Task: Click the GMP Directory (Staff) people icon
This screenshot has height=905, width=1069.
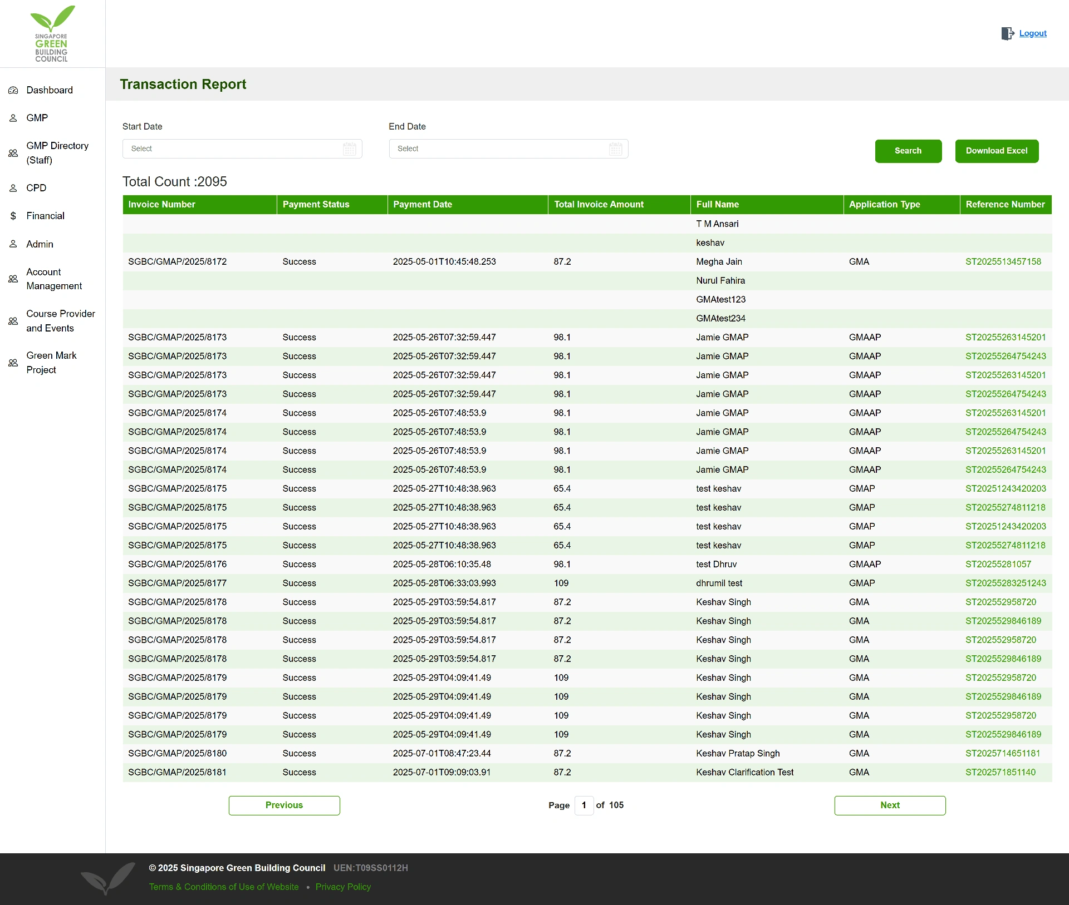Action: (x=13, y=153)
